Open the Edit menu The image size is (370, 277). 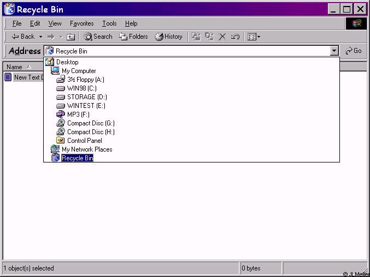(35, 23)
